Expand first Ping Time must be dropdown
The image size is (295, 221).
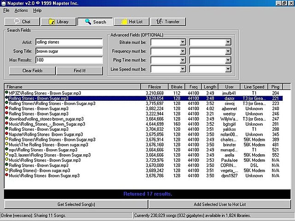coord(183,60)
